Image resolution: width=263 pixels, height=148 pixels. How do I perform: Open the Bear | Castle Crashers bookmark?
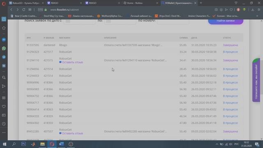tap(24, 16)
